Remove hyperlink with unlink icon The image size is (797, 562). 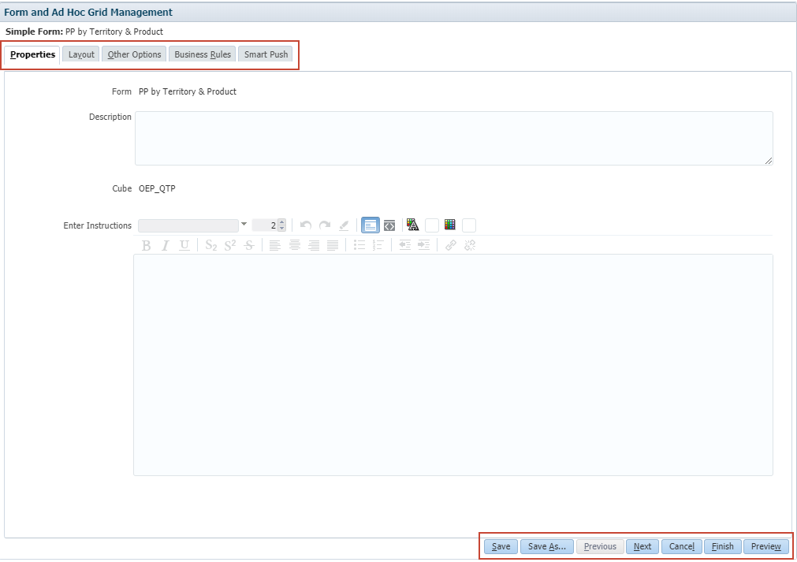(470, 245)
